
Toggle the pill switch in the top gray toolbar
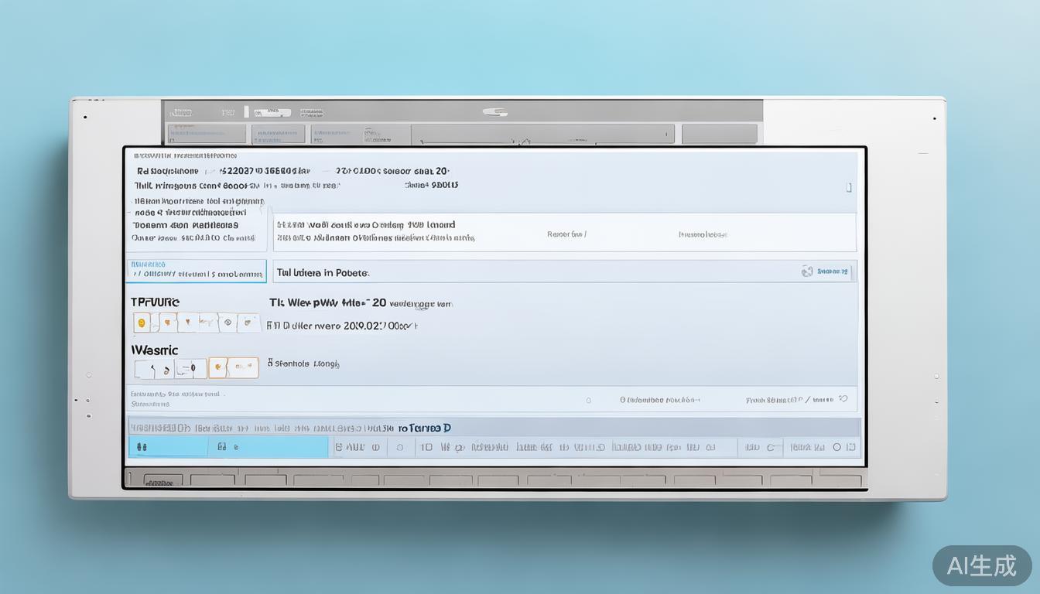[495, 112]
